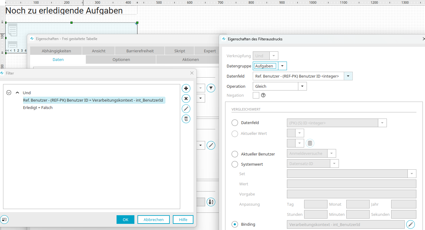Select the Aktueller Benutzer radio button

click(x=235, y=154)
